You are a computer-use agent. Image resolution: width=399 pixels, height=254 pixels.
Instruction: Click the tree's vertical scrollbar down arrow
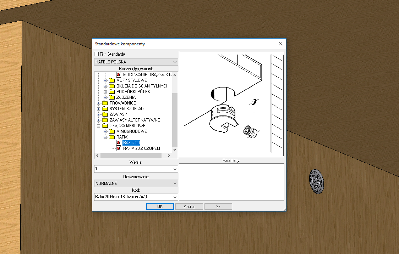(x=175, y=150)
